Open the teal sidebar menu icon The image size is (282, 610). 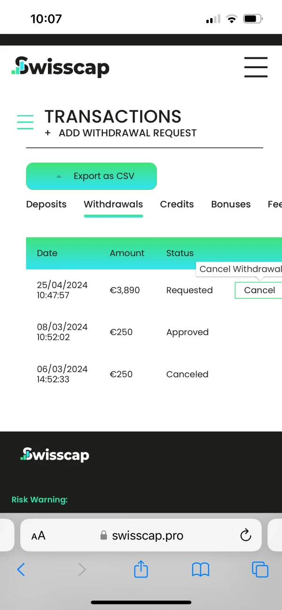coord(25,122)
